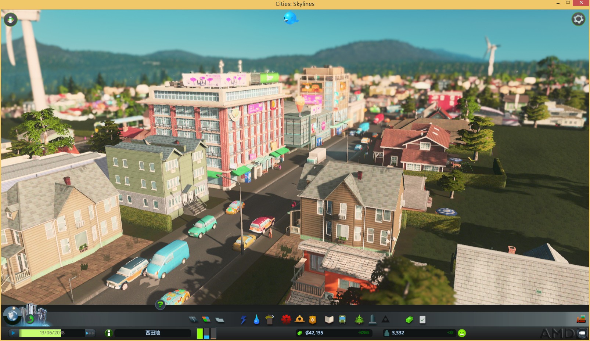Open the city info button

click(108, 333)
